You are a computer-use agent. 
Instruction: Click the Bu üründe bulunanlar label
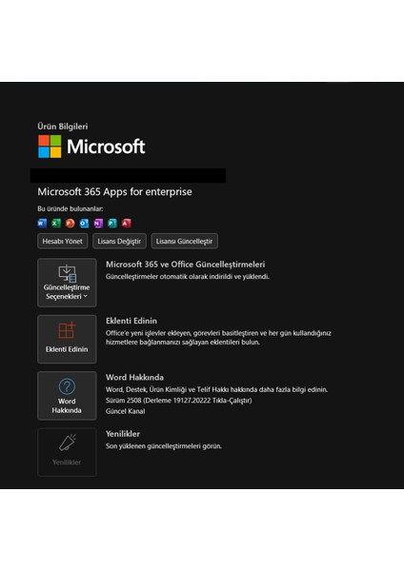coord(71,208)
